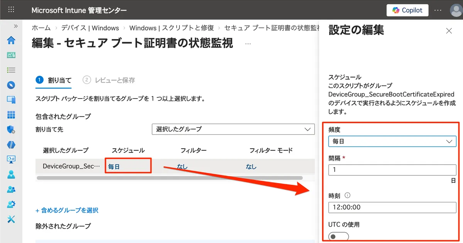
Task: Go to Home in sidebar
Action: [11, 40]
